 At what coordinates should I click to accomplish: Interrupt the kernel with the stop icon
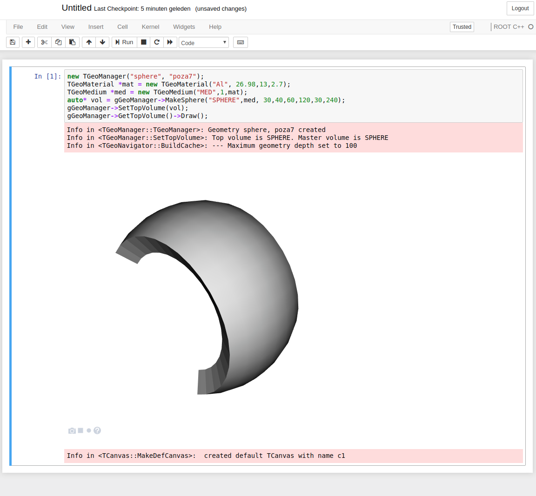[144, 42]
